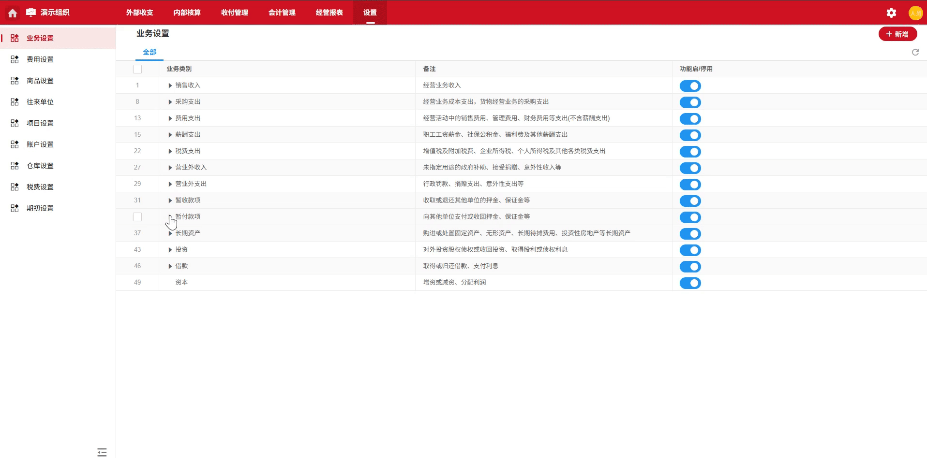Image resolution: width=927 pixels, height=458 pixels.
Task: Expand the 借款 category arrow
Action: pos(170,266)
